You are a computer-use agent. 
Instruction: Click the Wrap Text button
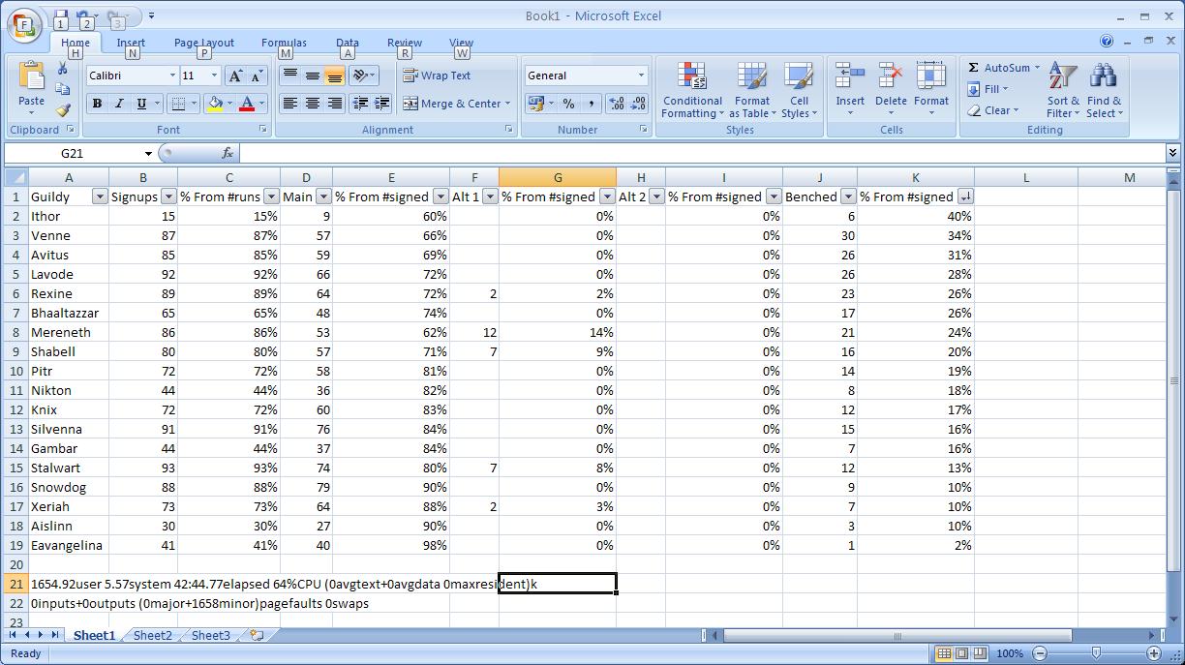[437, 76]
